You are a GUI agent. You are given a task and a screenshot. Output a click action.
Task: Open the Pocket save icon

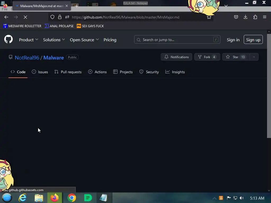236,17
